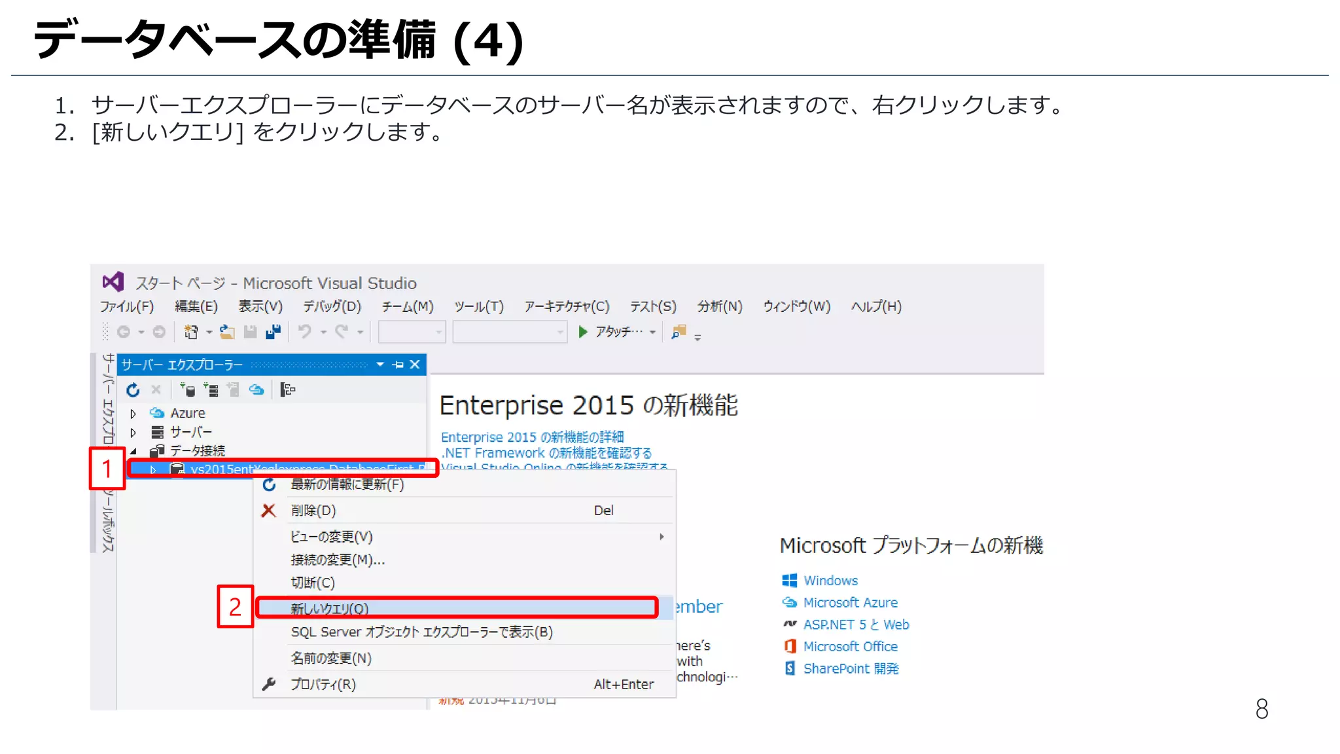Screen dimensions: 1340x754
Task: Click the green Attach play button
Action: point(582,332)
